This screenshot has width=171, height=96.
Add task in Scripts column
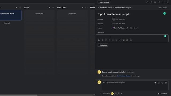click(x=39, y=14)
